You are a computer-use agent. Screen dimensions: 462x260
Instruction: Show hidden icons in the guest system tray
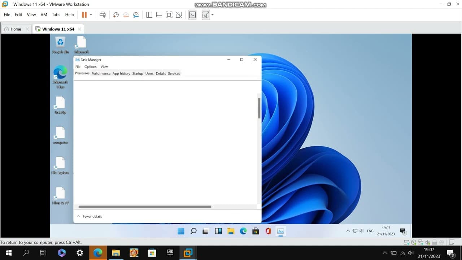coord(348,231)
